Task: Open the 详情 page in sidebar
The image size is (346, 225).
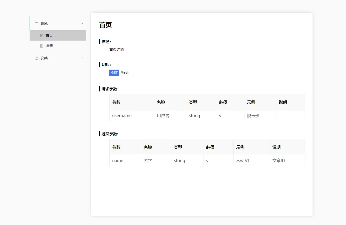Action: click(58, 46)
